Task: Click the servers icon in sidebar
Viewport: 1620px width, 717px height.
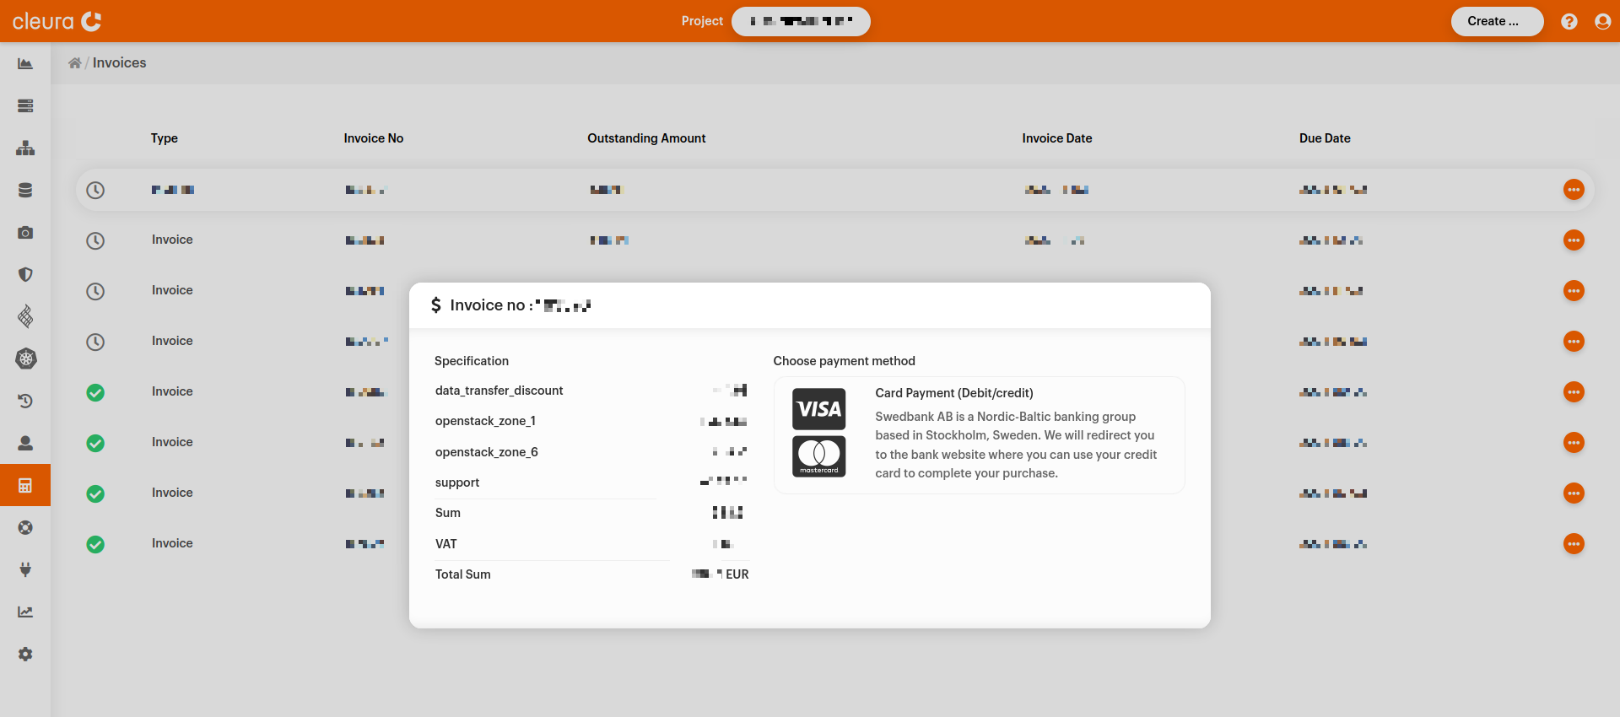Action: [x=25, y=106]
